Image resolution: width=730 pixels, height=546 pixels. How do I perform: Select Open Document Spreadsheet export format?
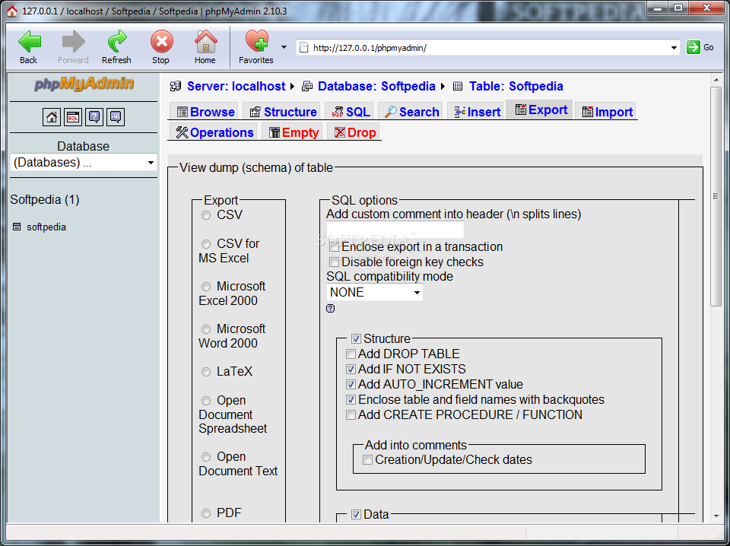pyautogui.click(x=206, y=400)
